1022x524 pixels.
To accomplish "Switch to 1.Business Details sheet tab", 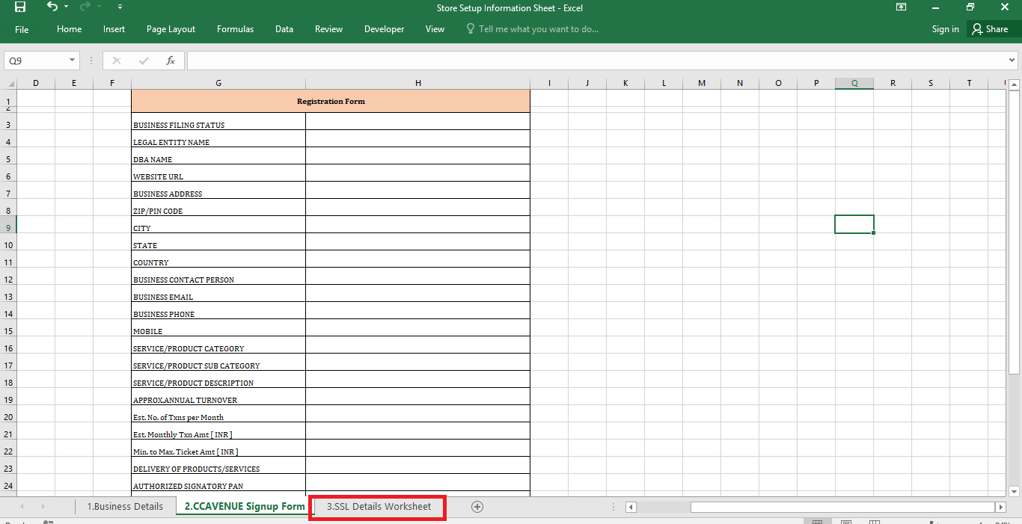I will pyautogui.click(x=125, y=507).
